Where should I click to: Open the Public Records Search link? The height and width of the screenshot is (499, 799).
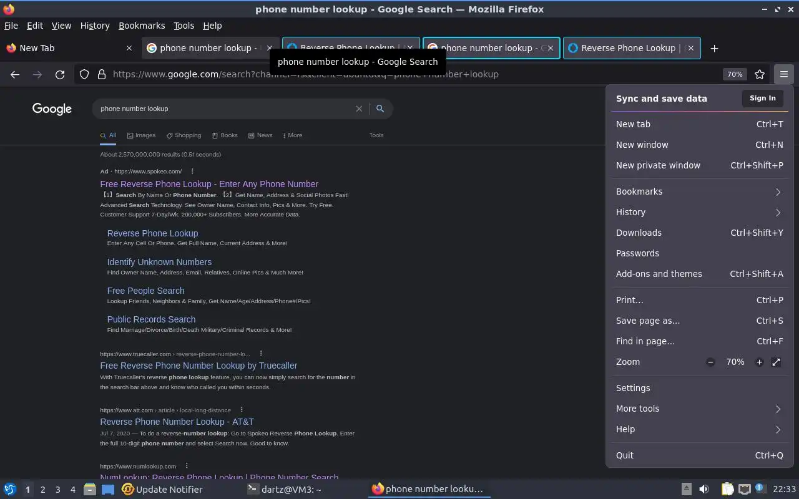pos(151,319)
